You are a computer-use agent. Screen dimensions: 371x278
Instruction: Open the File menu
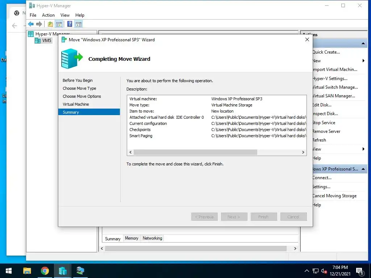pyautogui.click(x=33, y=15)
